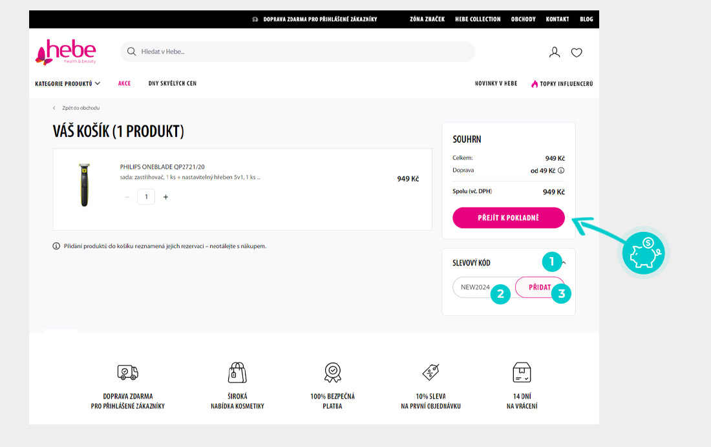Click the product price 949 Kč in cart row
Viewport: 711px width, 447px height.
tap(408, 179)
